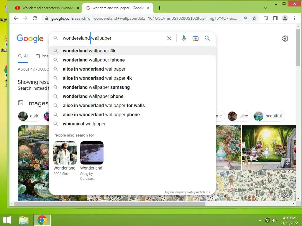Clear the search box with the X
Image resolution: width=302 pixels, height=226 pixels.
click(x=169, y=38)
